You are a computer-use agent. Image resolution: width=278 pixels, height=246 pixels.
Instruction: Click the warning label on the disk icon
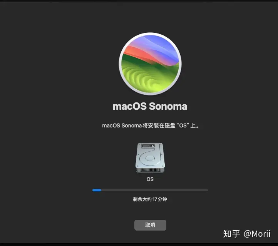click(x=148, y=146)
